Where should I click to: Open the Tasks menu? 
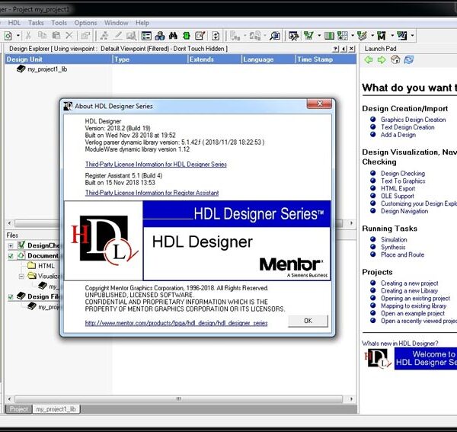pyautogui.click(x=36, y=23)
